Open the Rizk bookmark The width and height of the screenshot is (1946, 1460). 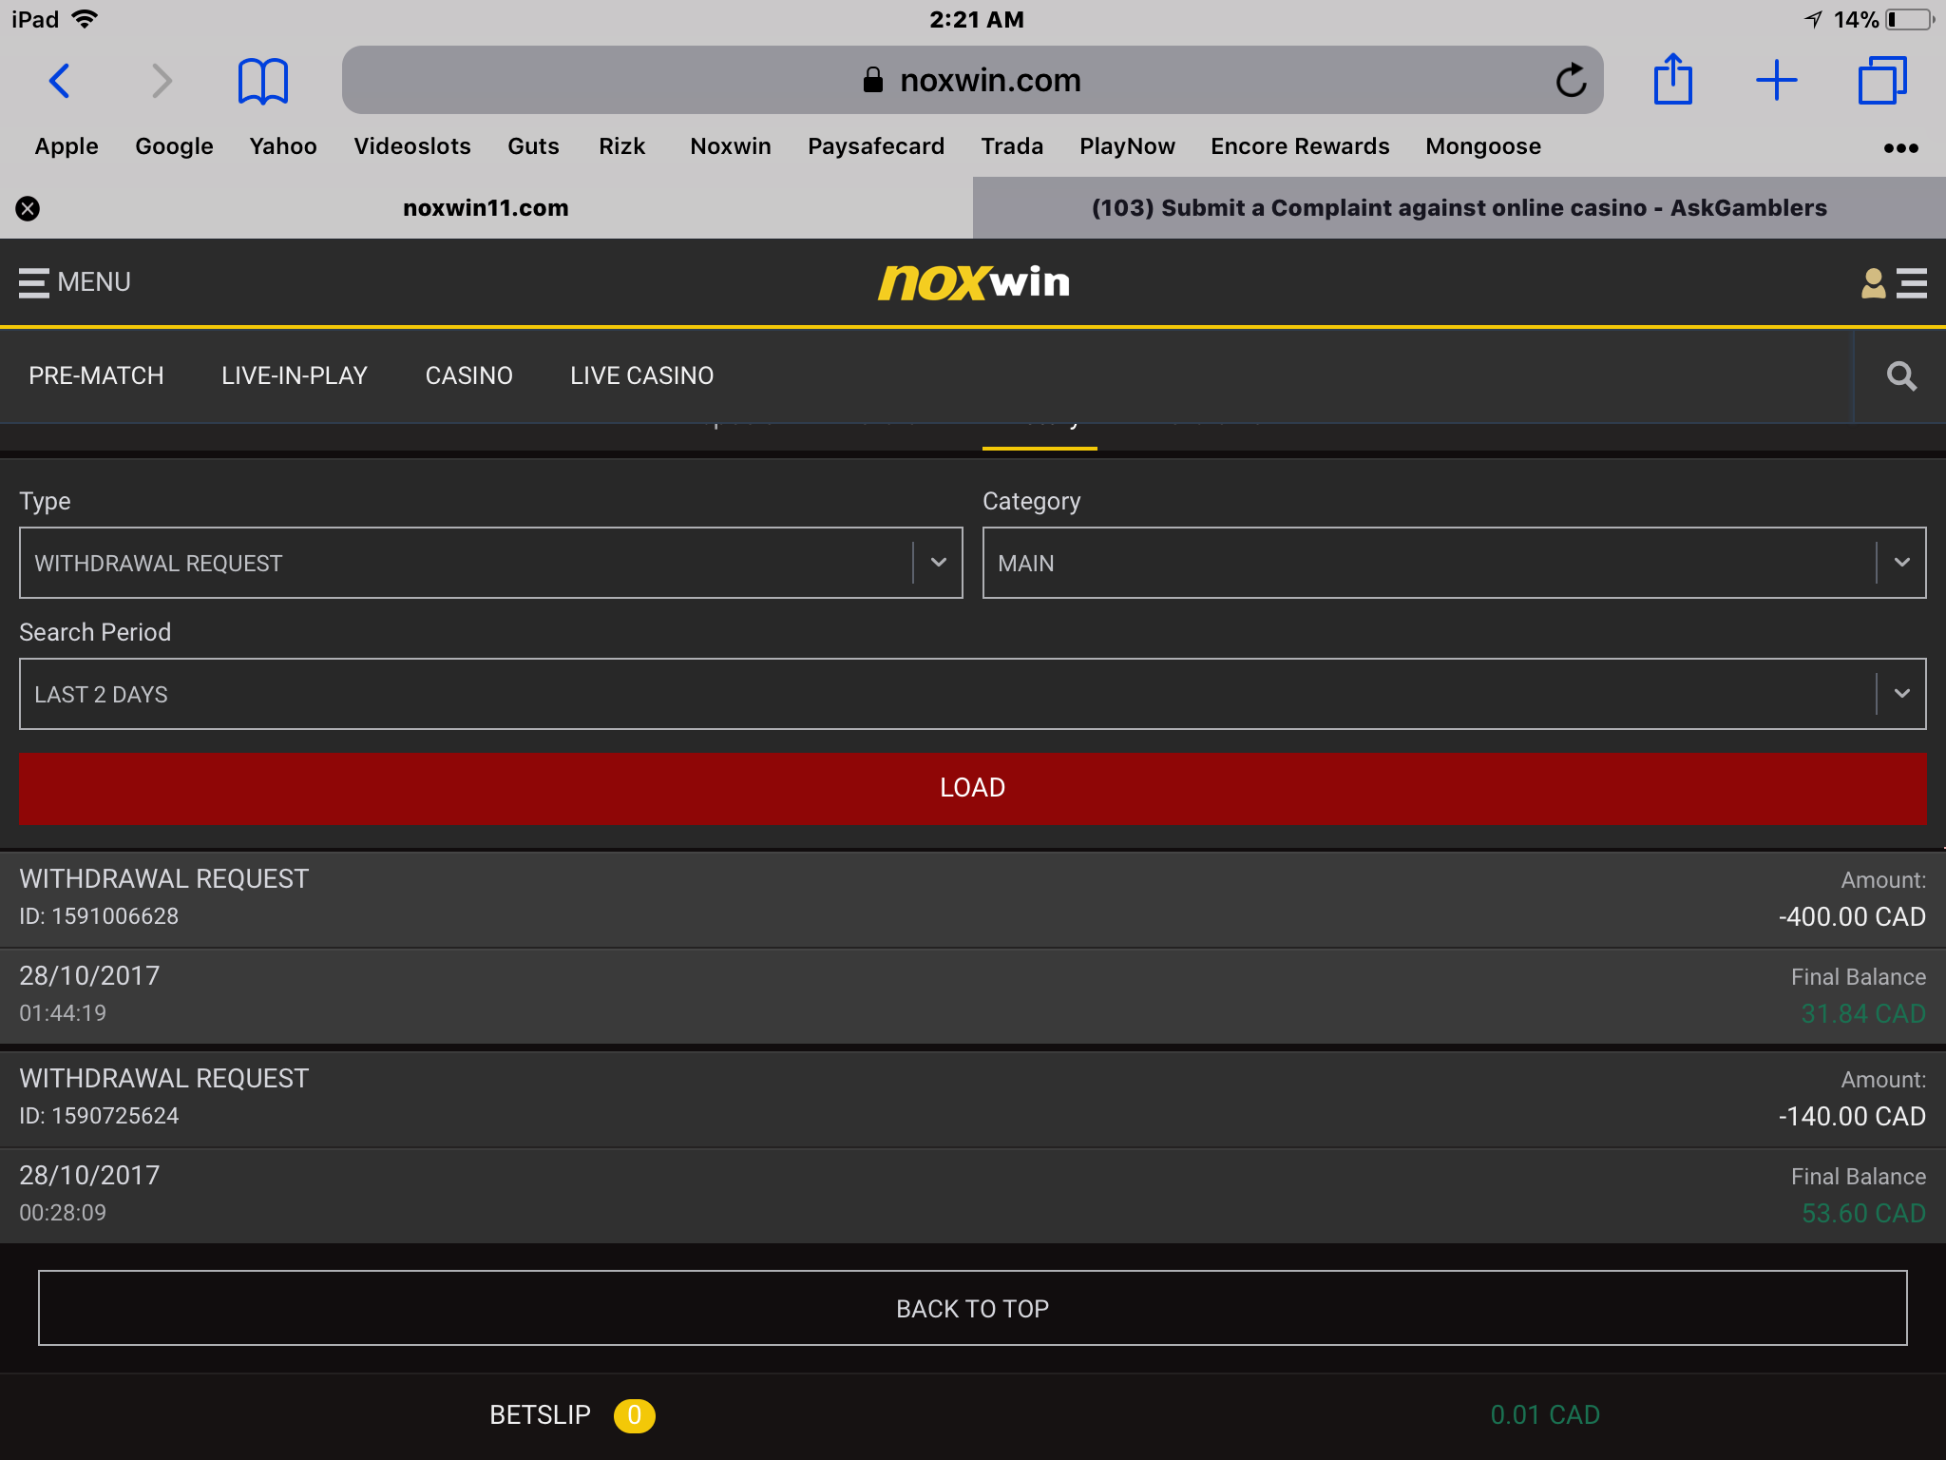[621, 146]
